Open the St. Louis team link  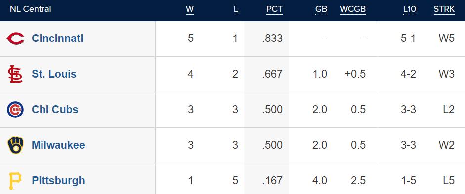[54, 74]
